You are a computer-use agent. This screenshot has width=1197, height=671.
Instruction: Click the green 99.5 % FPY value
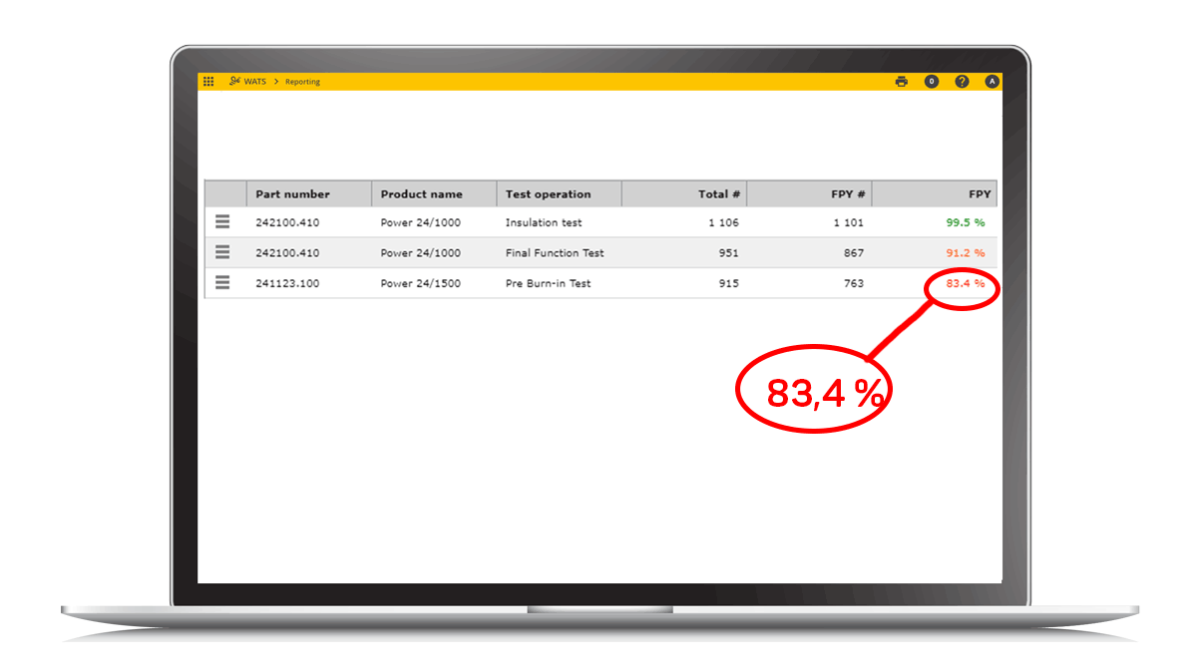(965, 222)
